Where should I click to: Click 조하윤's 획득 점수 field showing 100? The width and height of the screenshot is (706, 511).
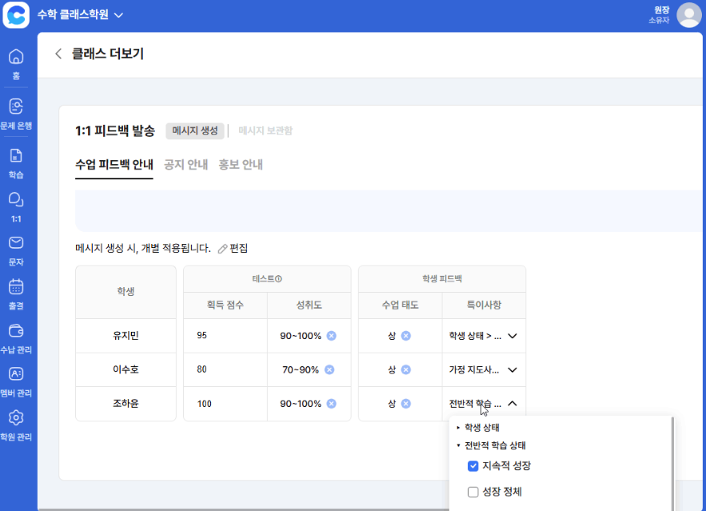pyautogui.click(x=225, y=403)
